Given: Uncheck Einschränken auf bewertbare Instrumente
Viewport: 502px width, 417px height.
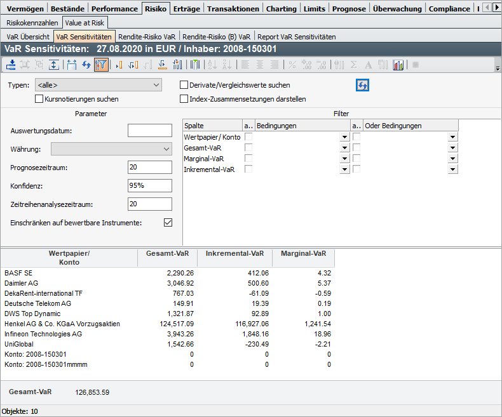Looking at the screenshot, I should (x=168, y=222).
